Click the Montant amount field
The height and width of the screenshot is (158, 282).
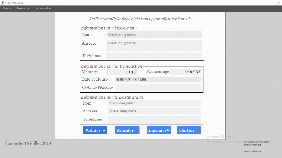click(x=122, y=72)
